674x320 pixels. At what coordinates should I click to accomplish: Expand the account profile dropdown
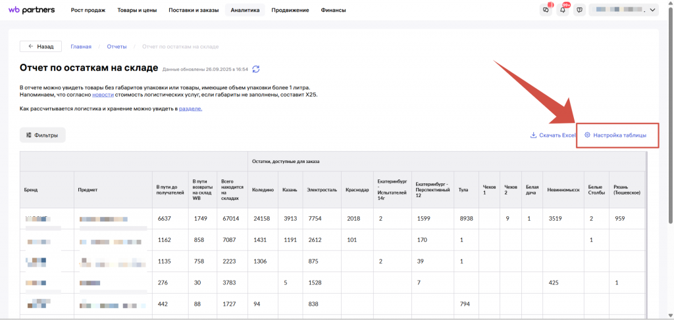tap(623, 10)
